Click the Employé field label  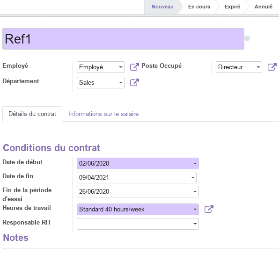pyautogui.click(x=15, y=66)
